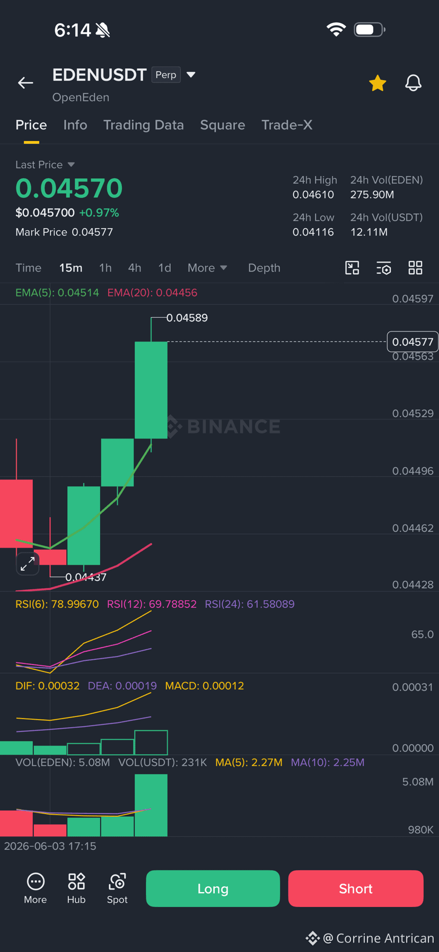Image resolution: width=439 pixels, height=952 pixels.
Task: Tap the Perp contract type badge
Action: tap(166, 75)
